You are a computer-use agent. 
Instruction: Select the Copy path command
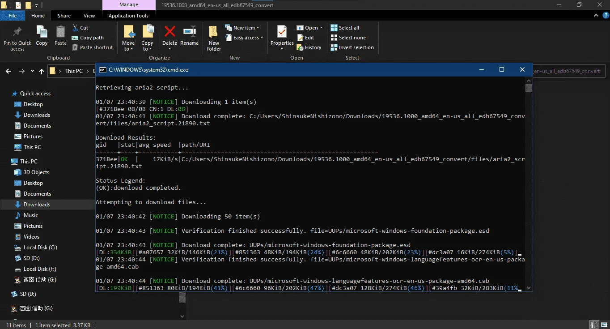[88, 38]
